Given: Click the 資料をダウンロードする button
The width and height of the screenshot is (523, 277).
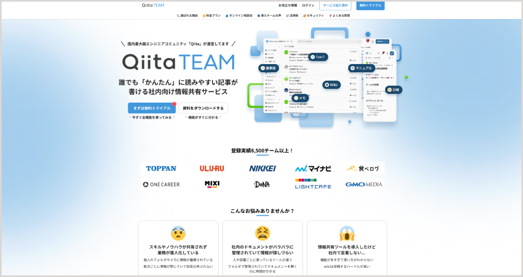Looking at the screenshot, I should pos(203,108).
